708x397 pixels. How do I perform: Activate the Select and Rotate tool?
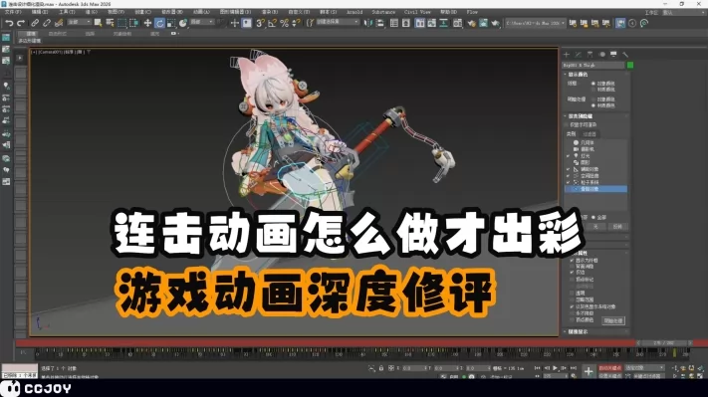tap(159, 23)
